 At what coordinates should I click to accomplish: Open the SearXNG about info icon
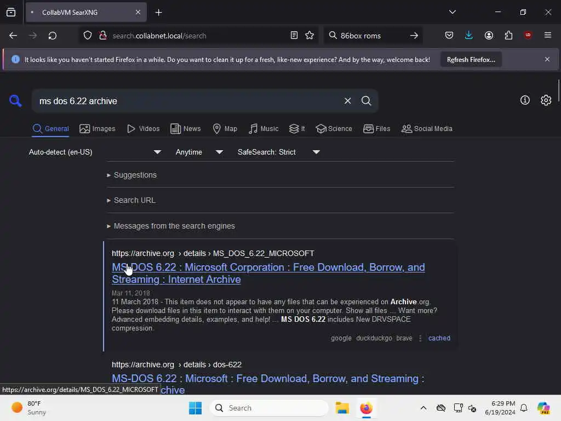pos(525,100)
